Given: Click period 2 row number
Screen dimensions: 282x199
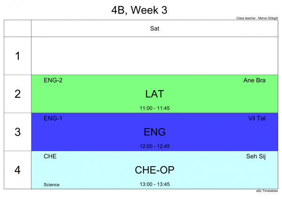Looking at the screenshot, I should coord(17,94).
